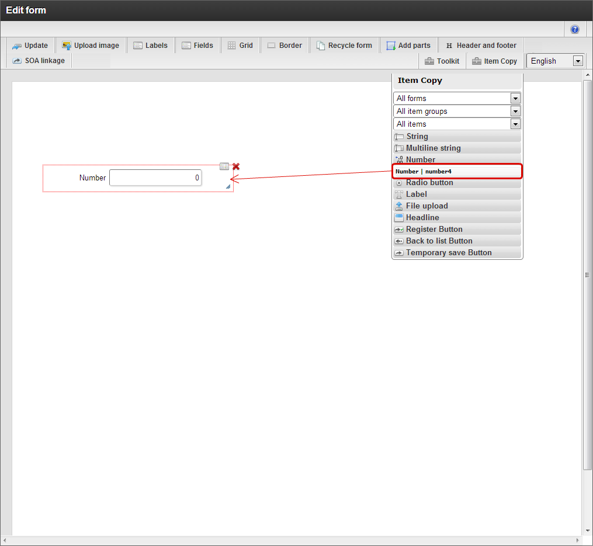Click the Number input field on canvas

coord(155,178)
